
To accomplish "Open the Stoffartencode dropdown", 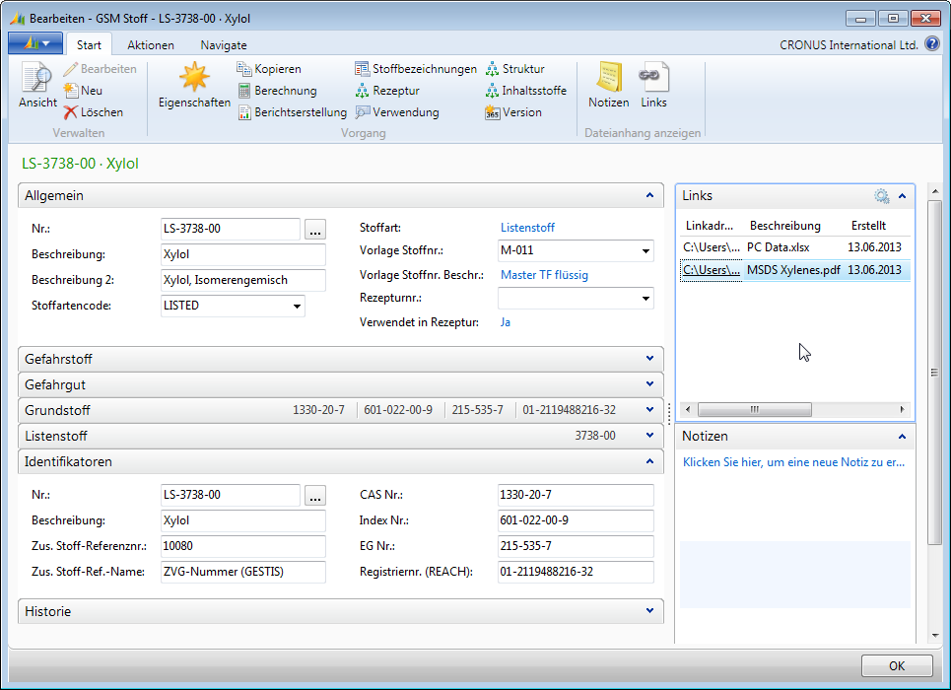I will [297, 307].
